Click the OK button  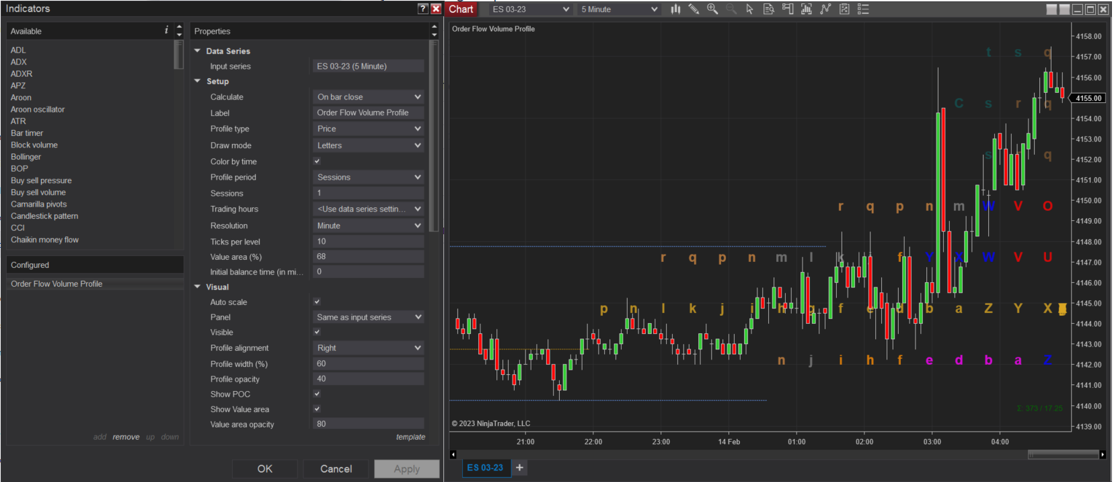tap(265, 469)
